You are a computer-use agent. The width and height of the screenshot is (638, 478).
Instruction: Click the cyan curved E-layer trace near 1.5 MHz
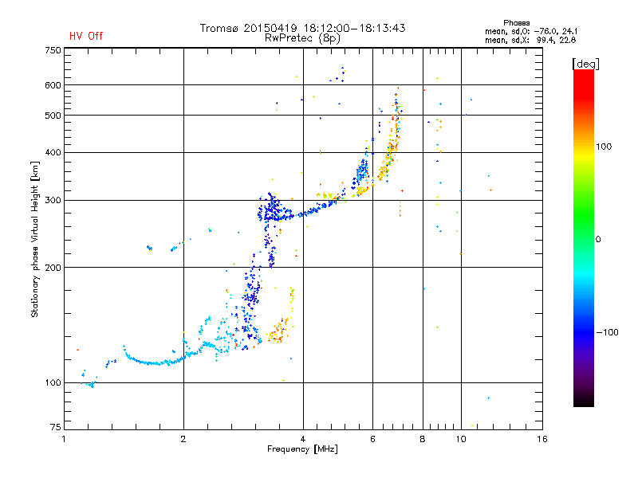(x=152, y=361)
